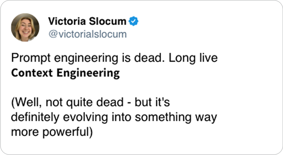Click the @victorialslocum handle

(87, 34)
